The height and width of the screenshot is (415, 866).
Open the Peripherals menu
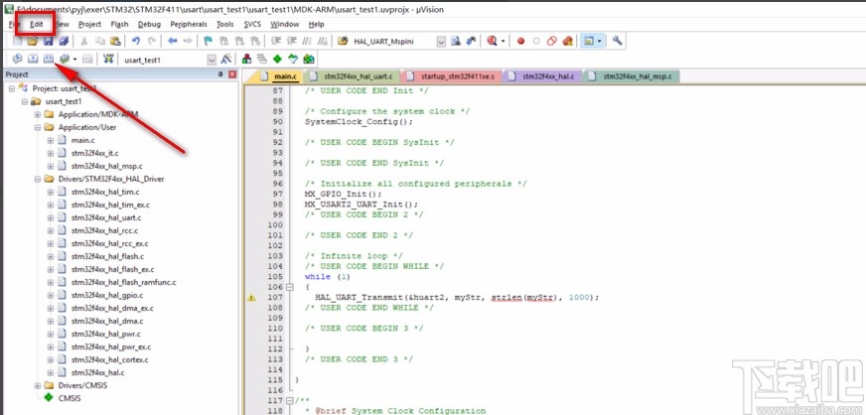point(189,24)
